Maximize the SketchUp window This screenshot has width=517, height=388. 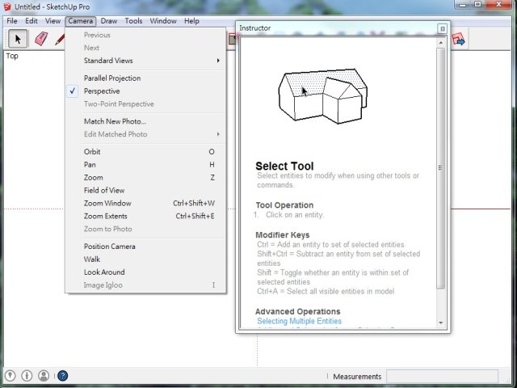pyautogui.click(x=478, y=4)
